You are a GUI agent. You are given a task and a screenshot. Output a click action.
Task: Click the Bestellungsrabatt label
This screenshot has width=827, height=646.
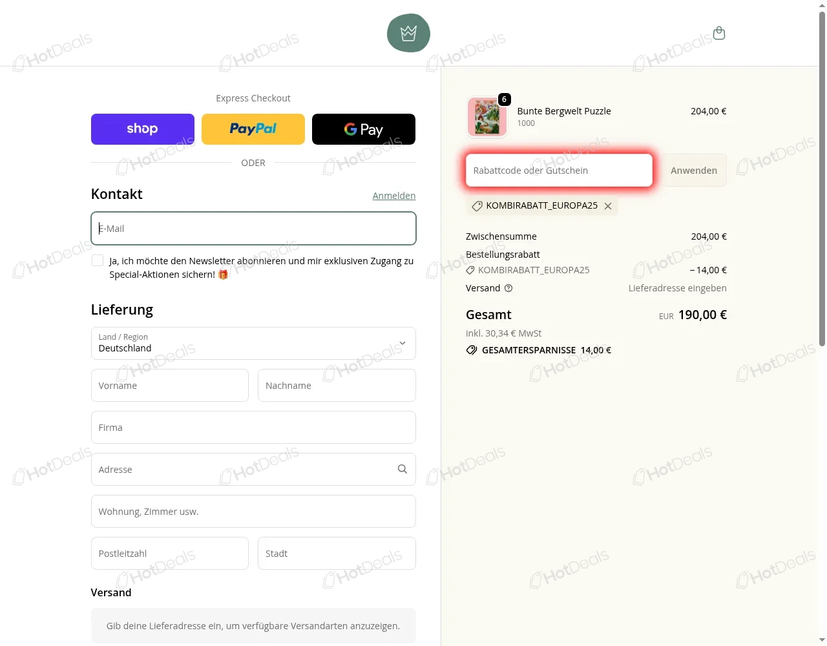pos(503,255)
